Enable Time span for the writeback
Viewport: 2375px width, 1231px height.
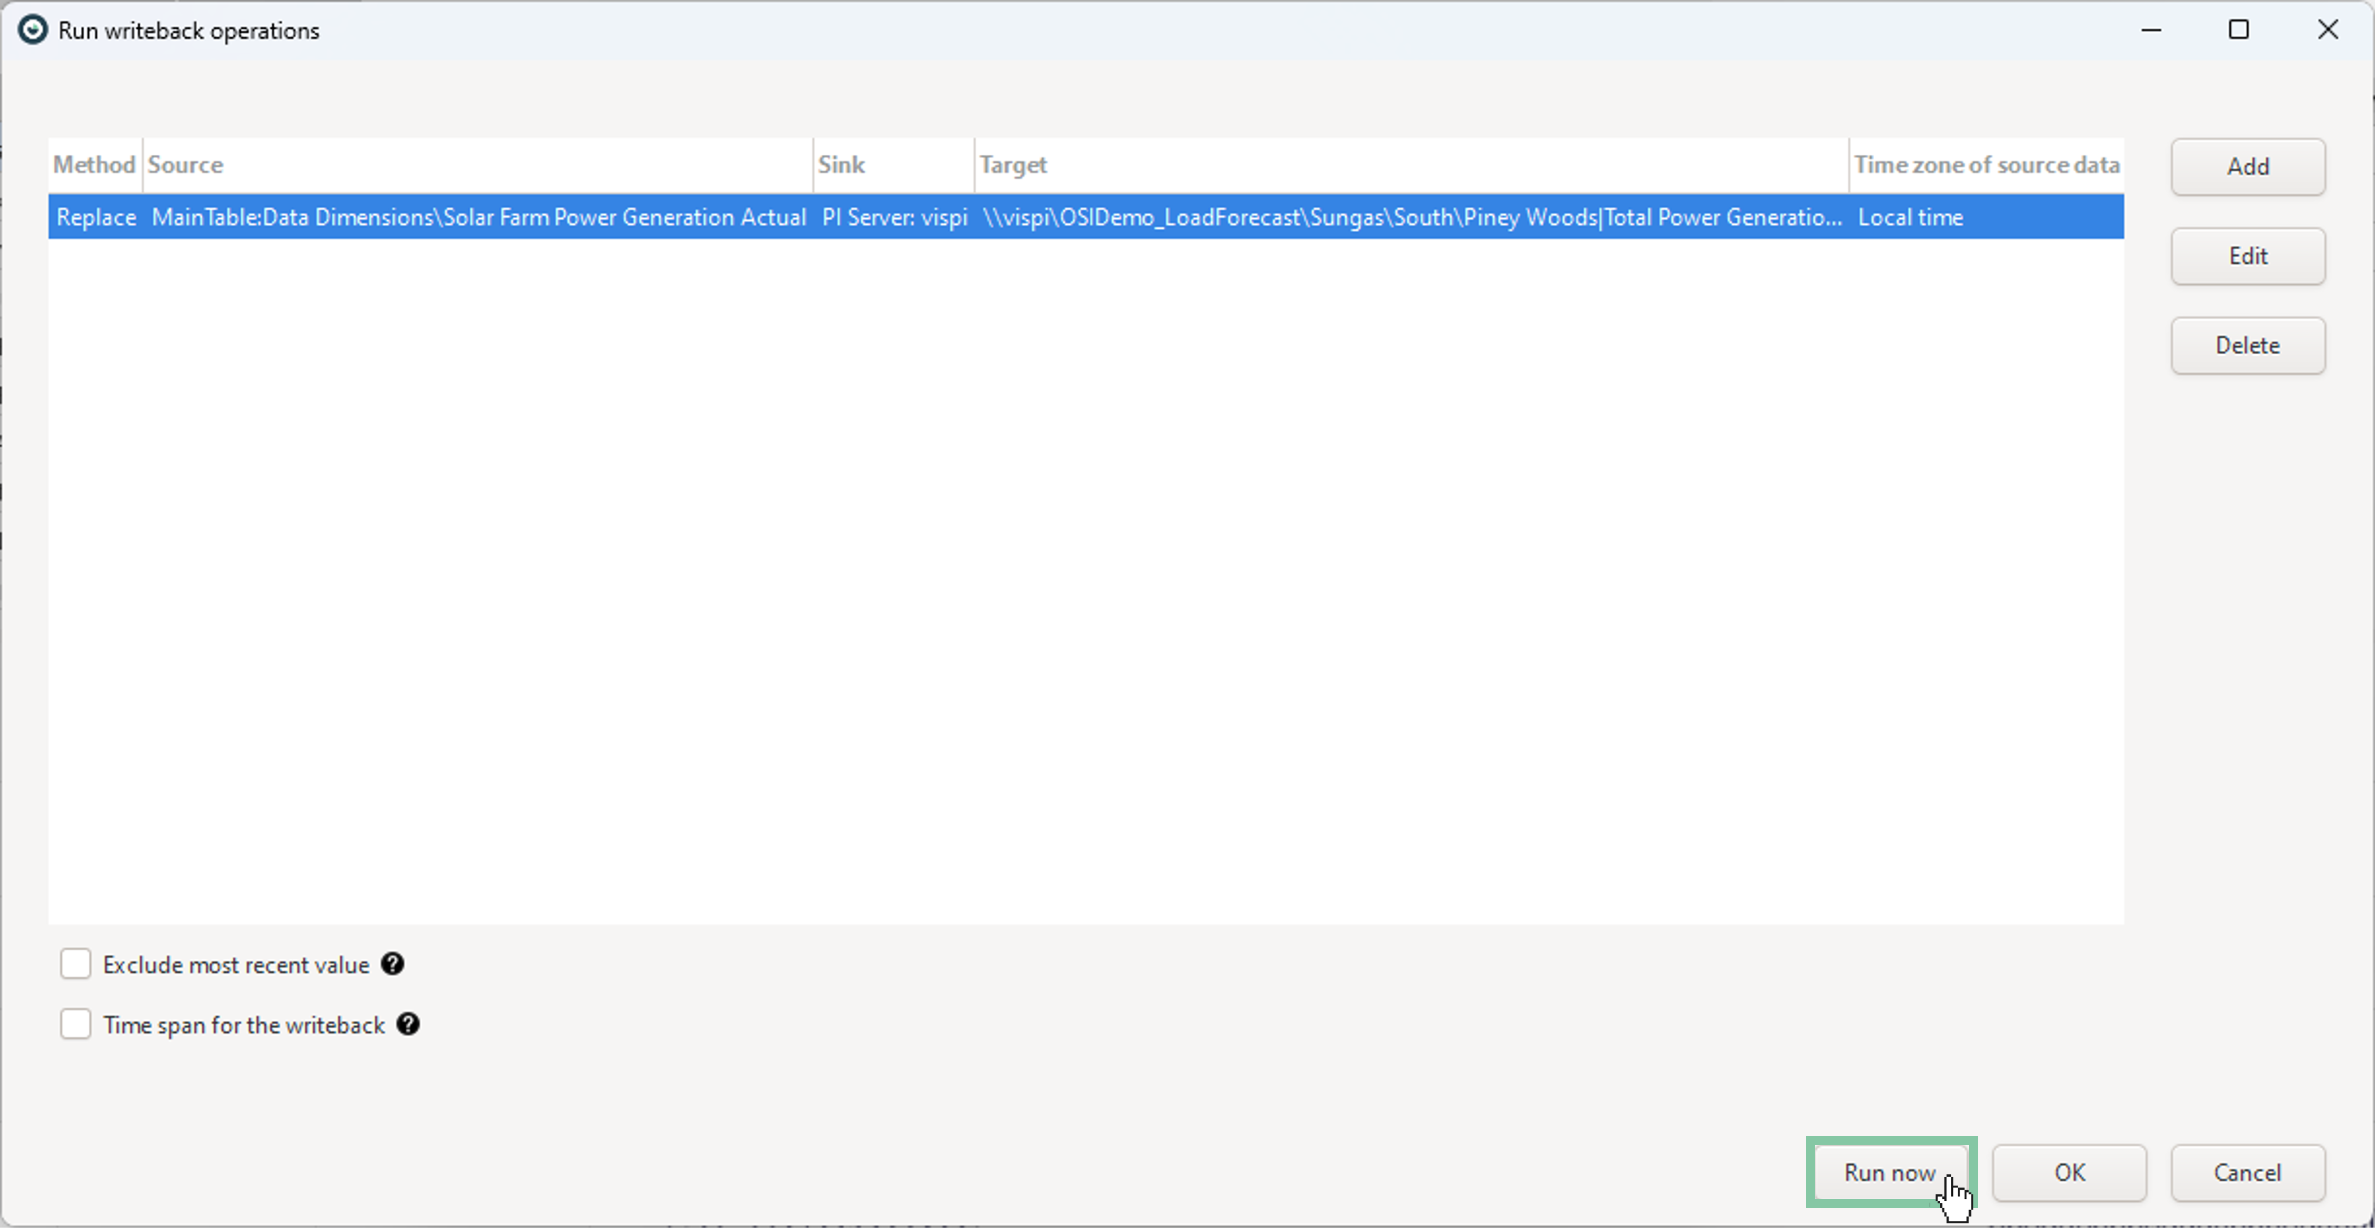[x=76, y=1025]
